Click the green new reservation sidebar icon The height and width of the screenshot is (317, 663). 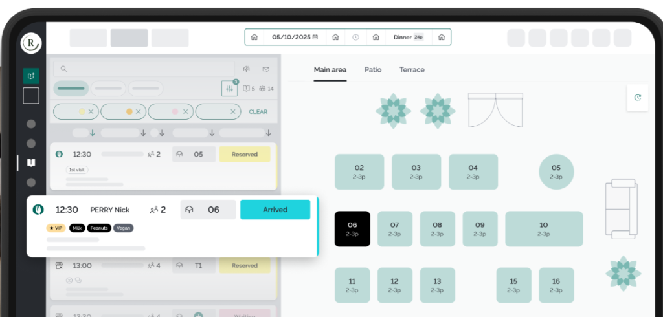tap(31, 76)
